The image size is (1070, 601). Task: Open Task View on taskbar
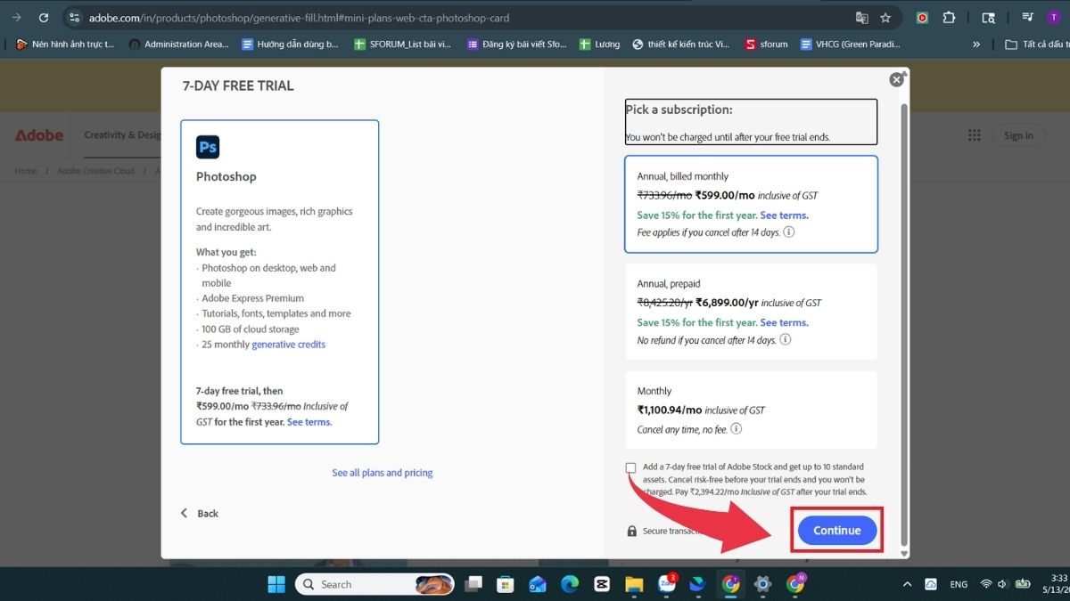(473, 584)
